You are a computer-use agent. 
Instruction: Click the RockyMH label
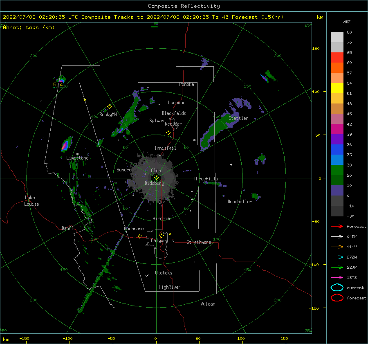click(x=108, y=115)
